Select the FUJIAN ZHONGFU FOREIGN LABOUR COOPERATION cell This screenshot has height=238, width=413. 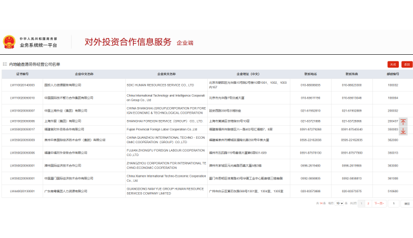pyautogui.click(x=166, y=153)
